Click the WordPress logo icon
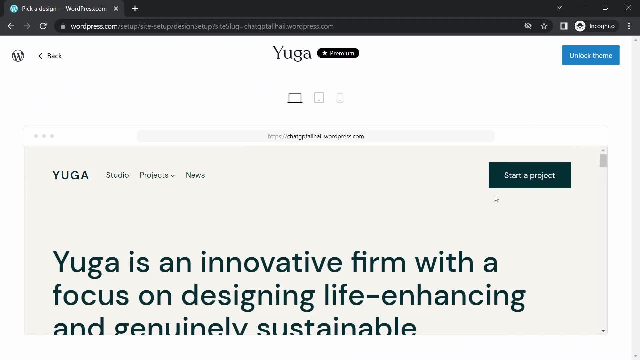This screenshot has height=360, width=640. pyautogui.click(x=18, y=55)
